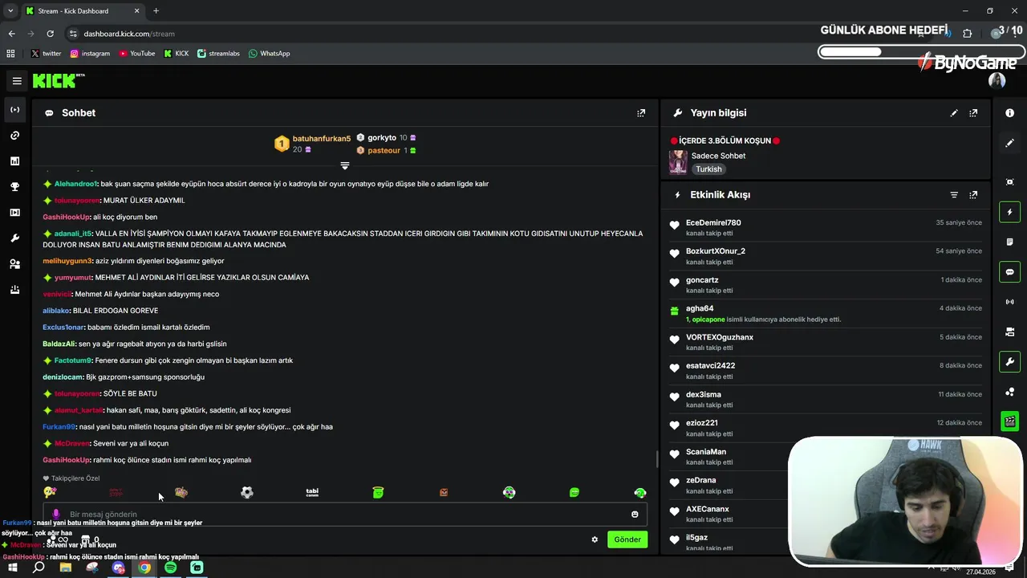Open the community users icon in the left sidebar

(x=14, y=264)
